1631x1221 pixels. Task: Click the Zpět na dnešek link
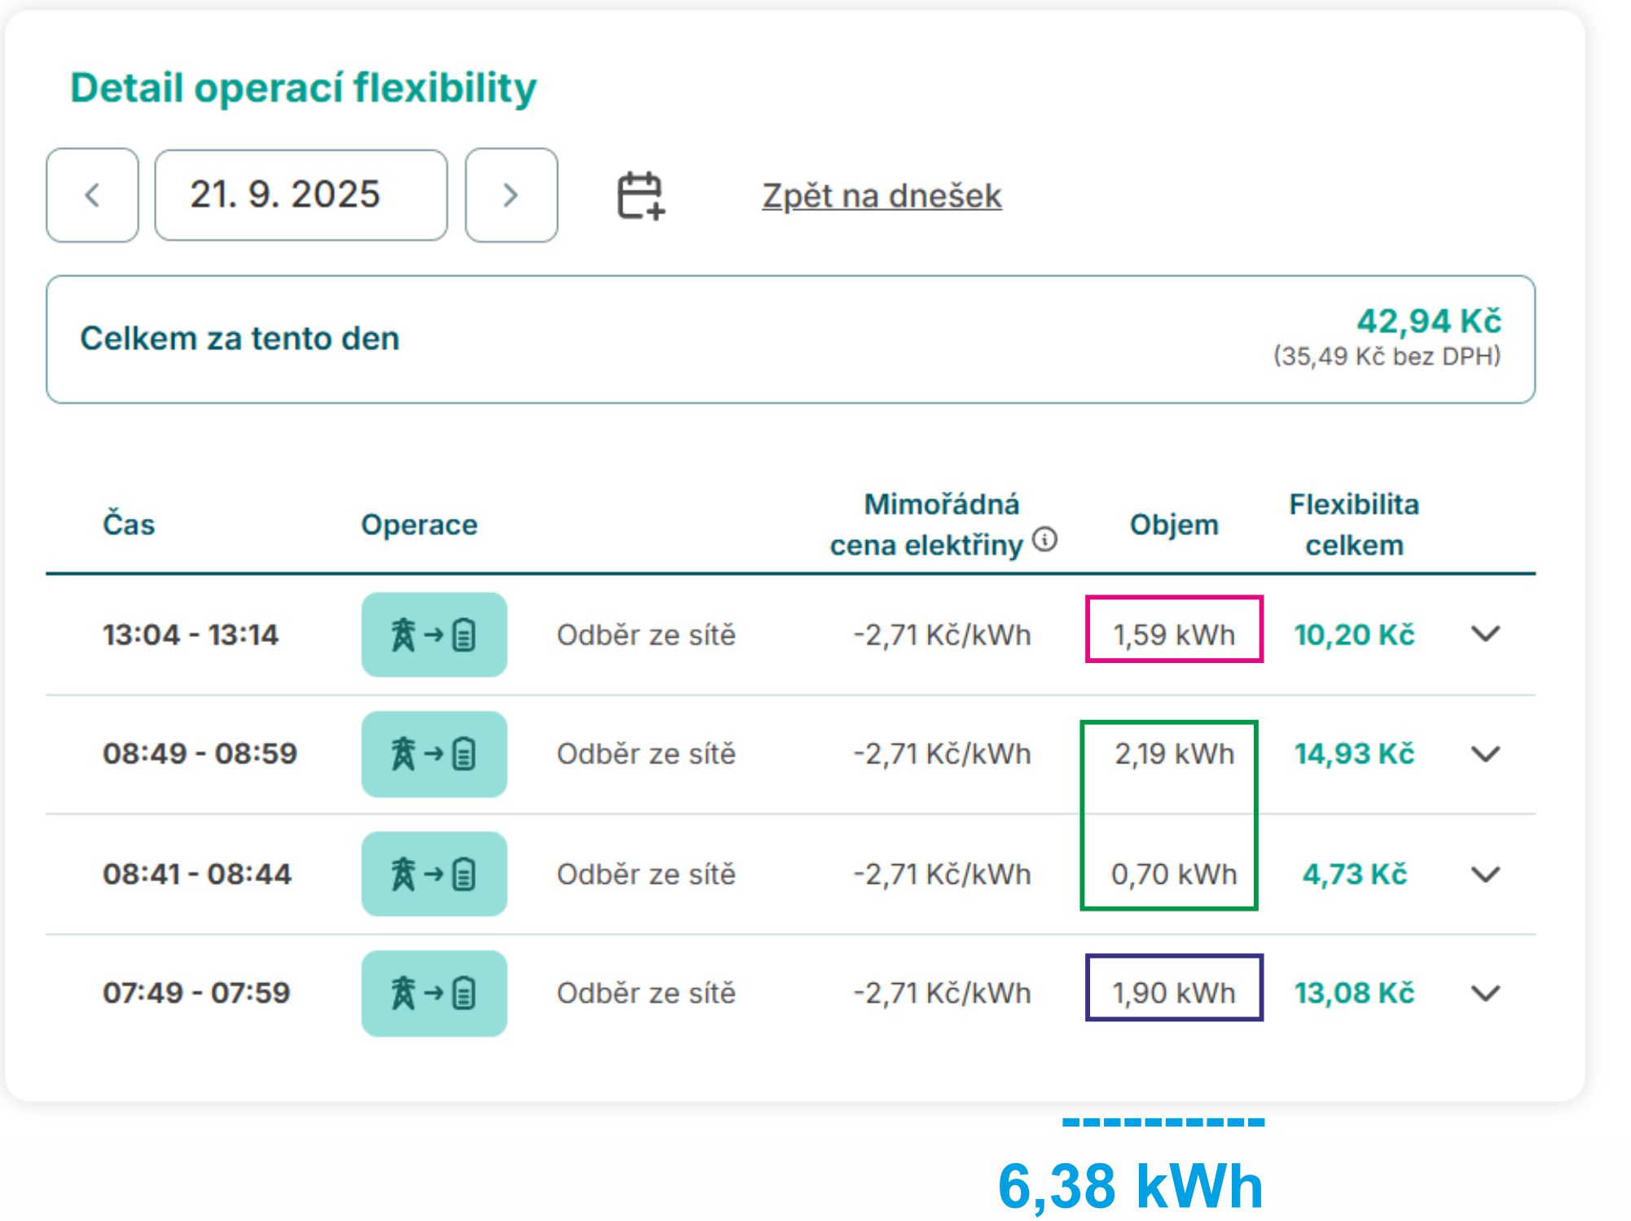(x=881, y=196)
